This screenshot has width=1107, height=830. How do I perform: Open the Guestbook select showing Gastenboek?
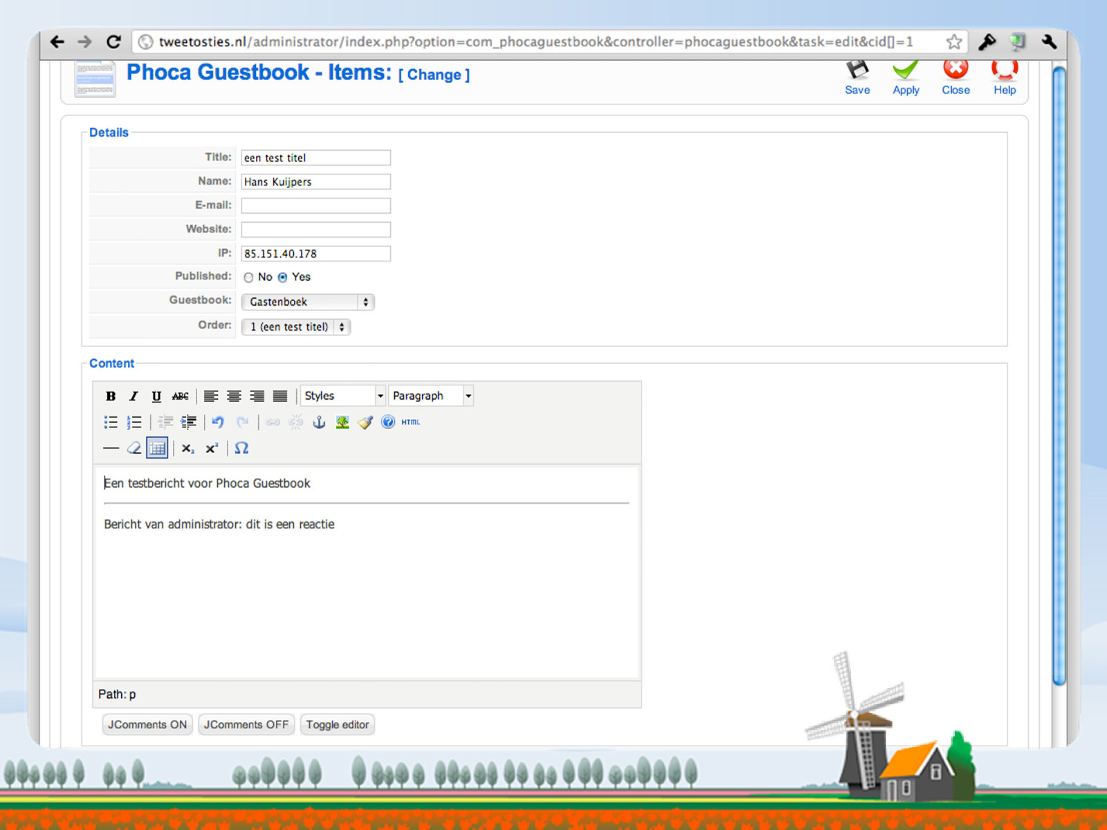tap(308, 302)
